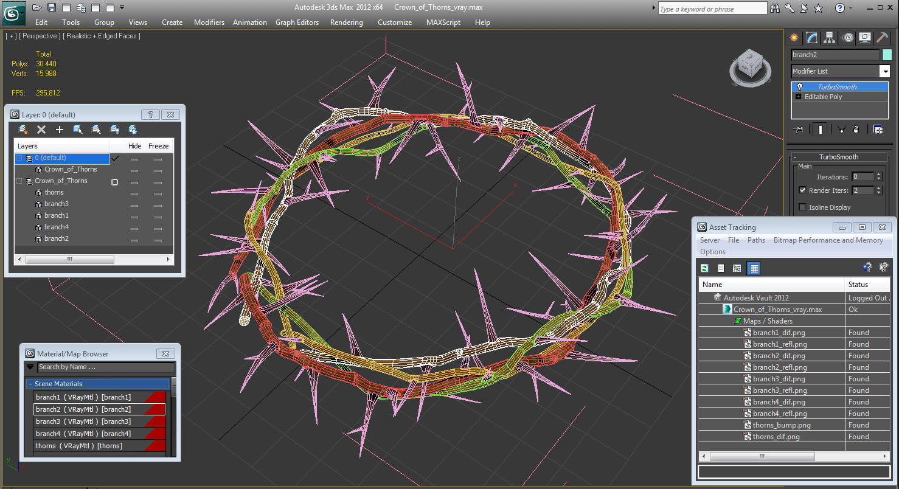Expand Editable Poly sub-objects

pos(798,97)
